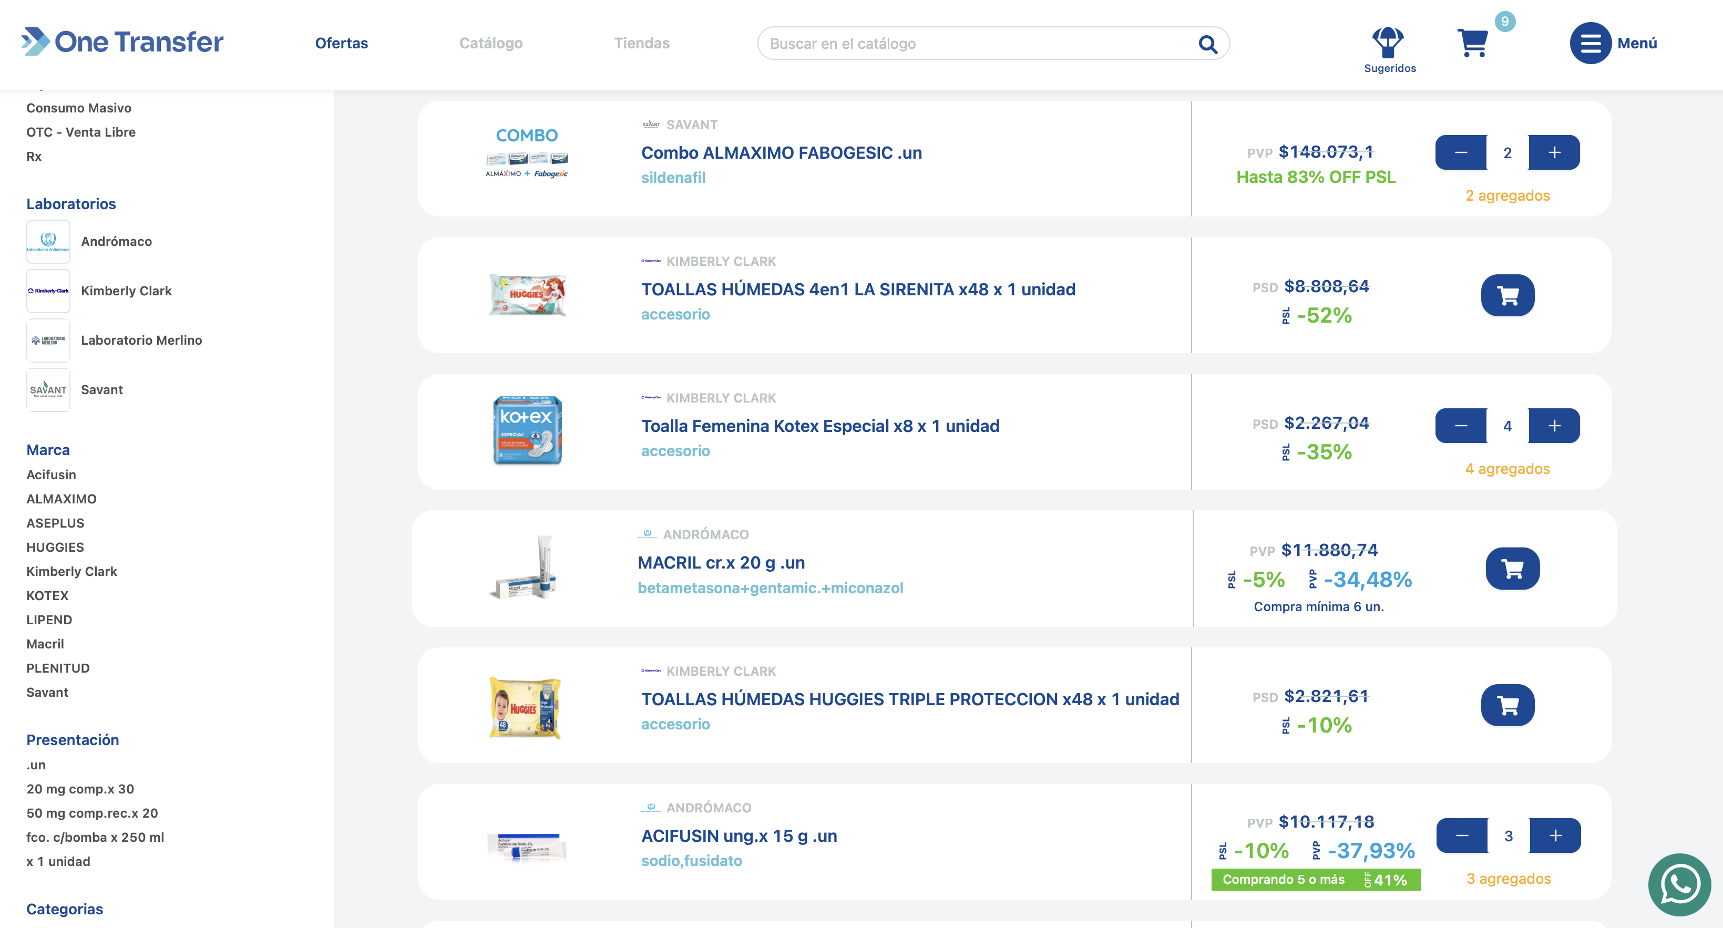This screenshot has height=928, width=1723.
Task: Filter by fco. c/bomba x 250 ml
Action: (x=95, y=837)
